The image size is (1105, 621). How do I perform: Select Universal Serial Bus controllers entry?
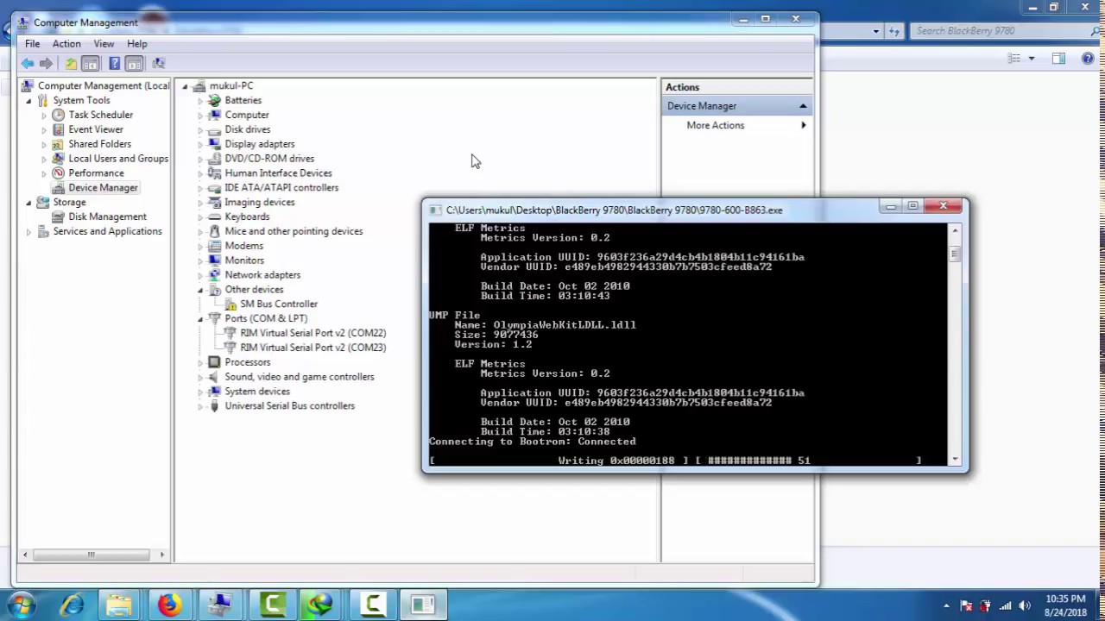[x=289, y=405]
